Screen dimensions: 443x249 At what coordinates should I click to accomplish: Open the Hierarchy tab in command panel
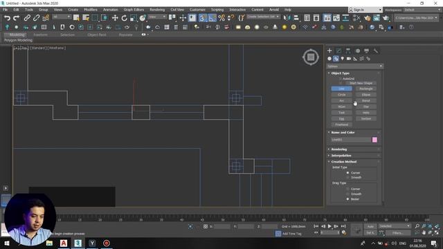(x=348, y=50)
